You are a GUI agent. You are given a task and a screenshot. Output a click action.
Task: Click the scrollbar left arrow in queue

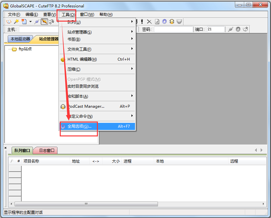(11, 204)
